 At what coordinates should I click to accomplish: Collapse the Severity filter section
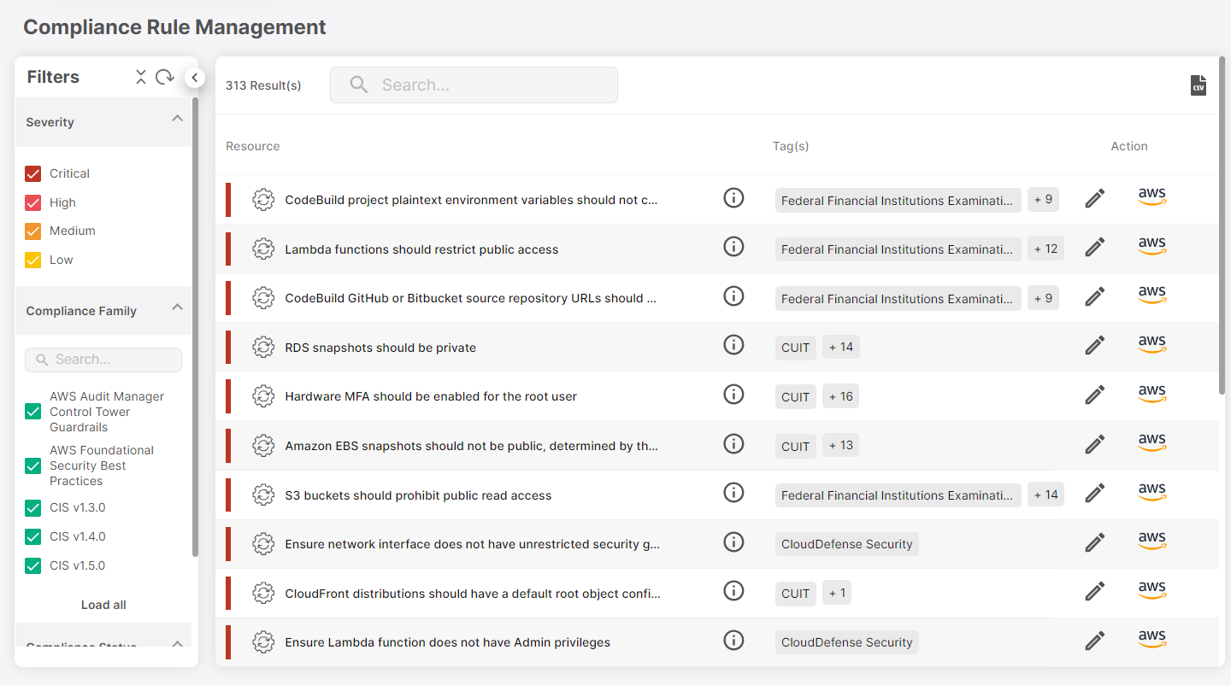pos(177,119)
